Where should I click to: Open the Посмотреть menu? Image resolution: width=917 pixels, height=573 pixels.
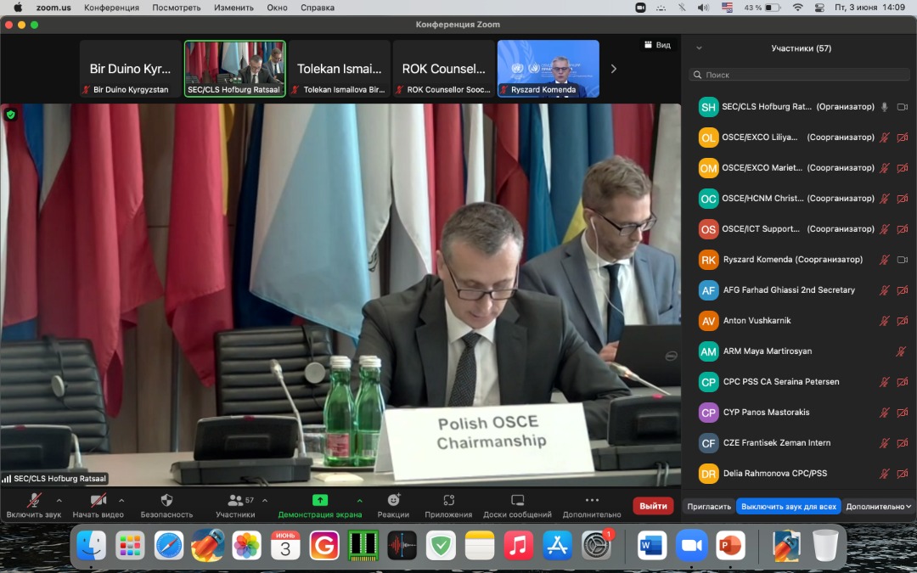[177, 8]
